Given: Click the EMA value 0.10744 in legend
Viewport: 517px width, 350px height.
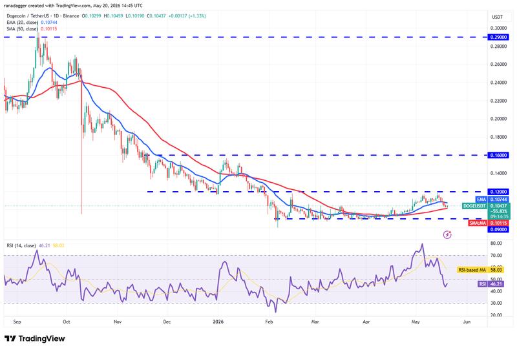Looking at the screenshot, I should click(x=49, y=23).
